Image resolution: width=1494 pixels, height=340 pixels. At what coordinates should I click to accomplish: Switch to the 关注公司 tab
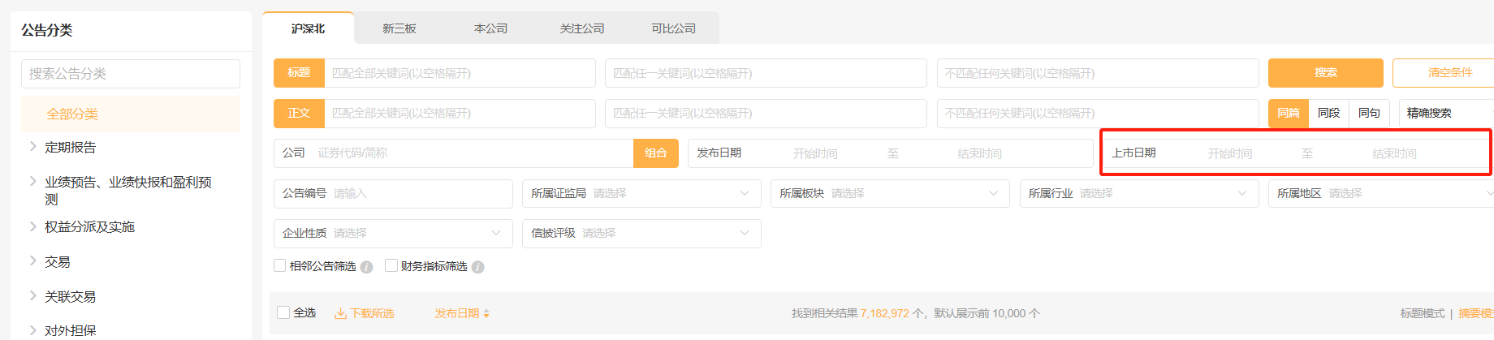582,28
